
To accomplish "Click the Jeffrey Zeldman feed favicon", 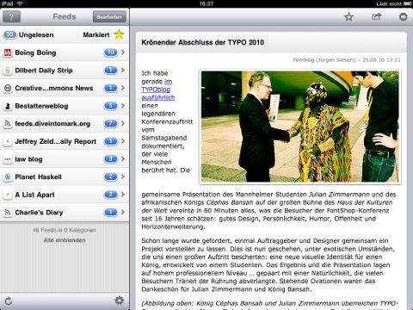I will 8,142.
